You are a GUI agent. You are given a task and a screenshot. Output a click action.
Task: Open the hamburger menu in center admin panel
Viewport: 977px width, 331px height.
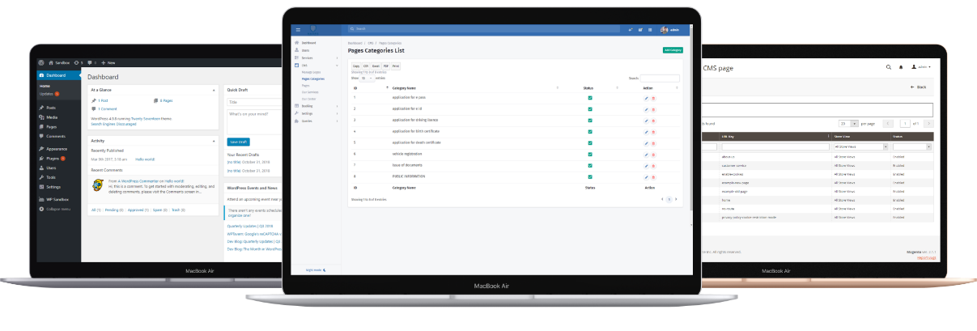(x=298, y=29)
